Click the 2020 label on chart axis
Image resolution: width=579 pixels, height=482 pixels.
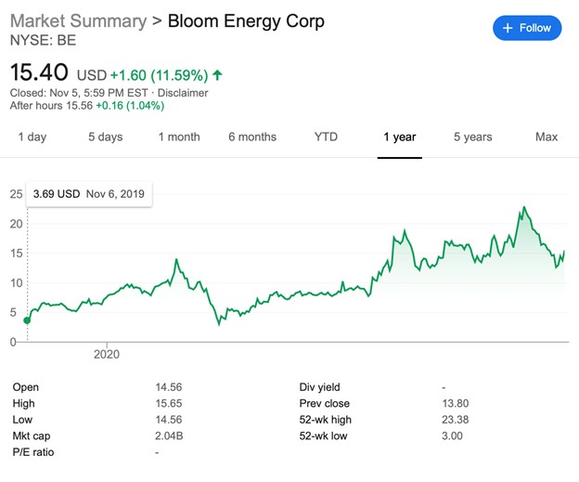pos(107,354)
